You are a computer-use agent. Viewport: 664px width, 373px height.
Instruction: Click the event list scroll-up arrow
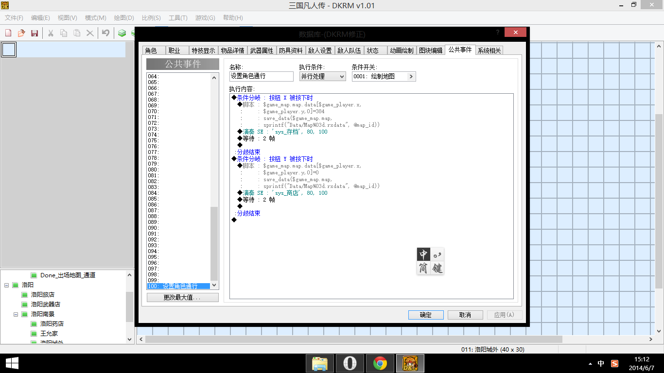point(214,77)
